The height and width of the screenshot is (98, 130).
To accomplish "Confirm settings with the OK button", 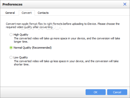I will coord(96,92).
